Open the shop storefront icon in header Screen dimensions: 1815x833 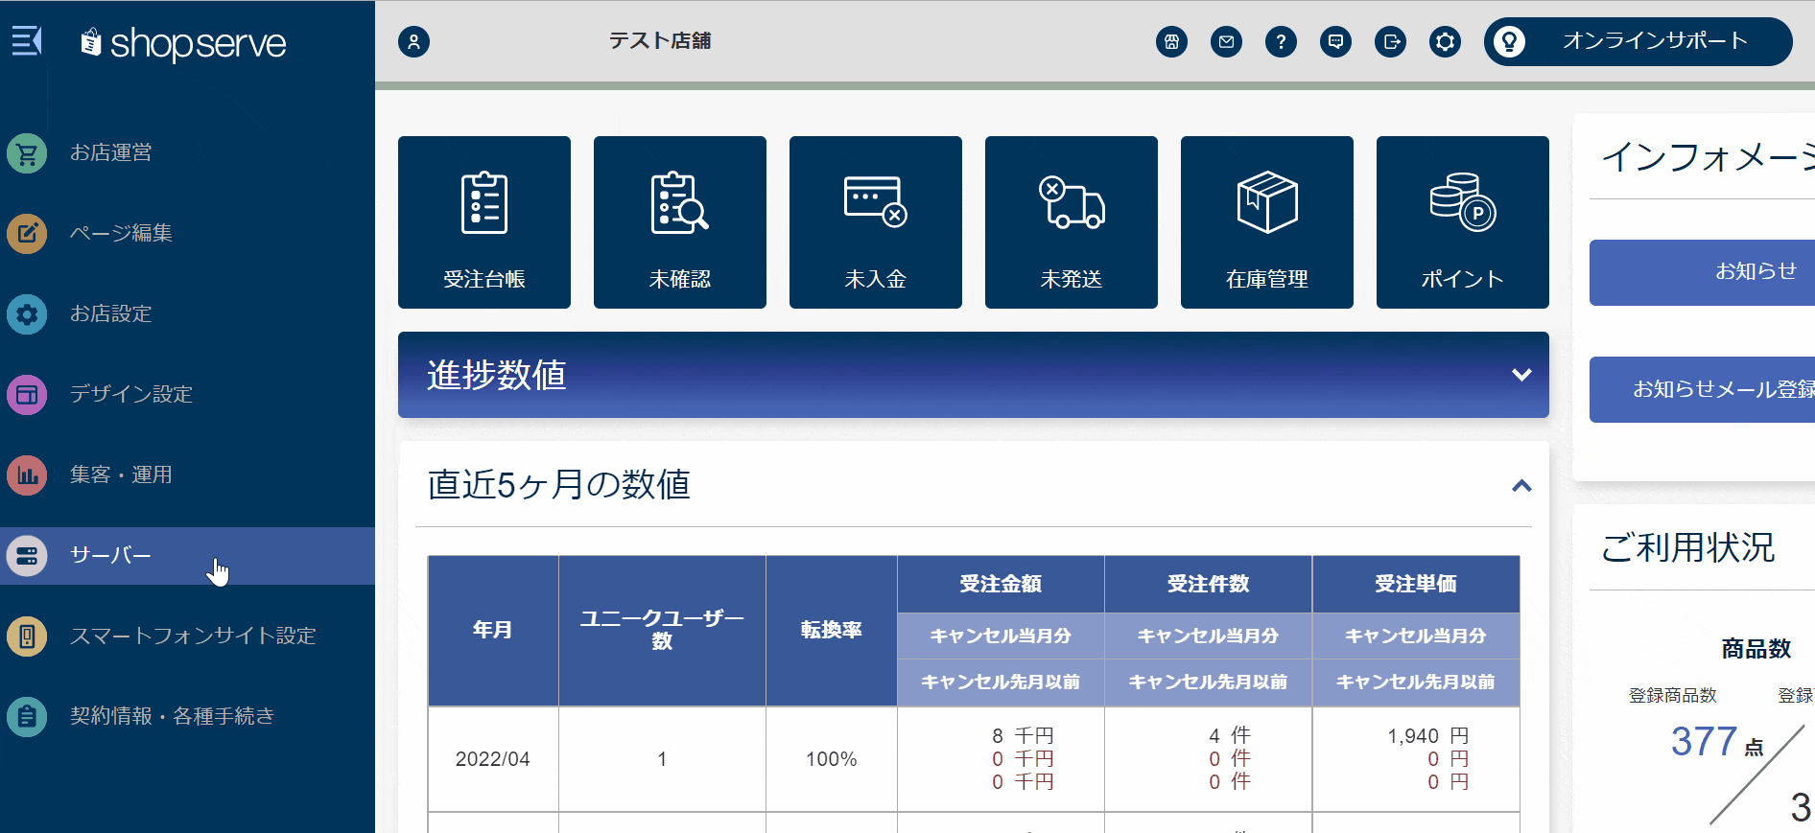point(1171,41)
